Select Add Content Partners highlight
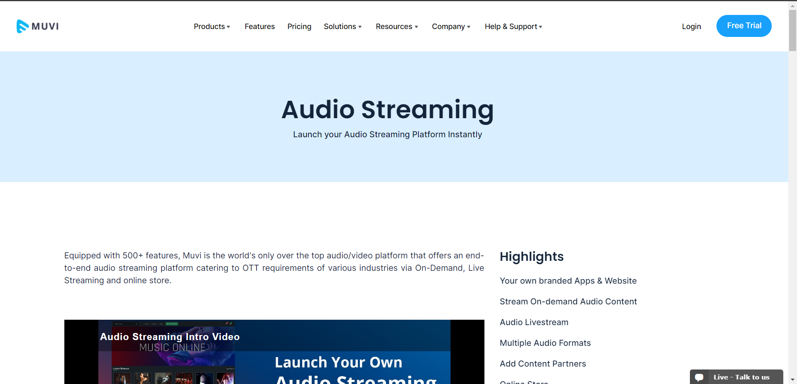Viewport: 797px width, 384px height. (543, 364)
